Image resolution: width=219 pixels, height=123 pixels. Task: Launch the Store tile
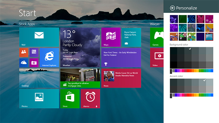70,99
